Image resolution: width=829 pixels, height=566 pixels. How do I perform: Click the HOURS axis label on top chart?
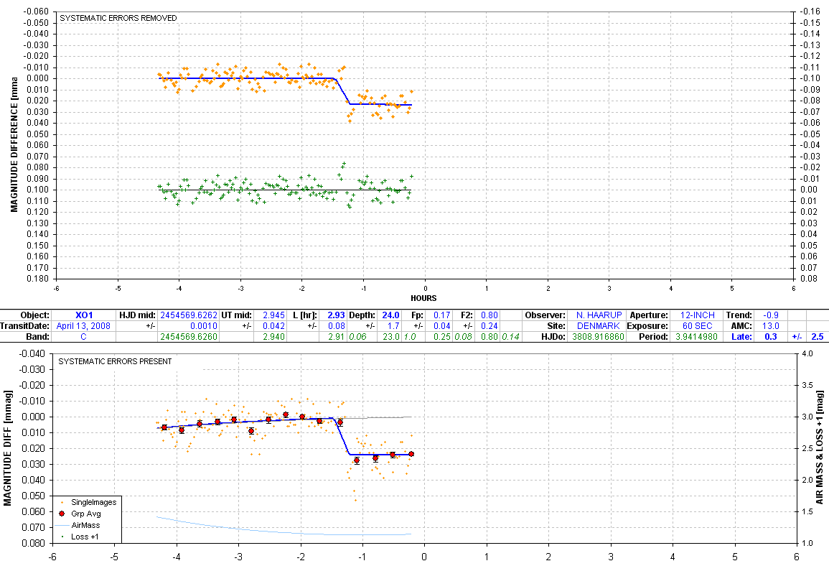[x=424, y=298]
